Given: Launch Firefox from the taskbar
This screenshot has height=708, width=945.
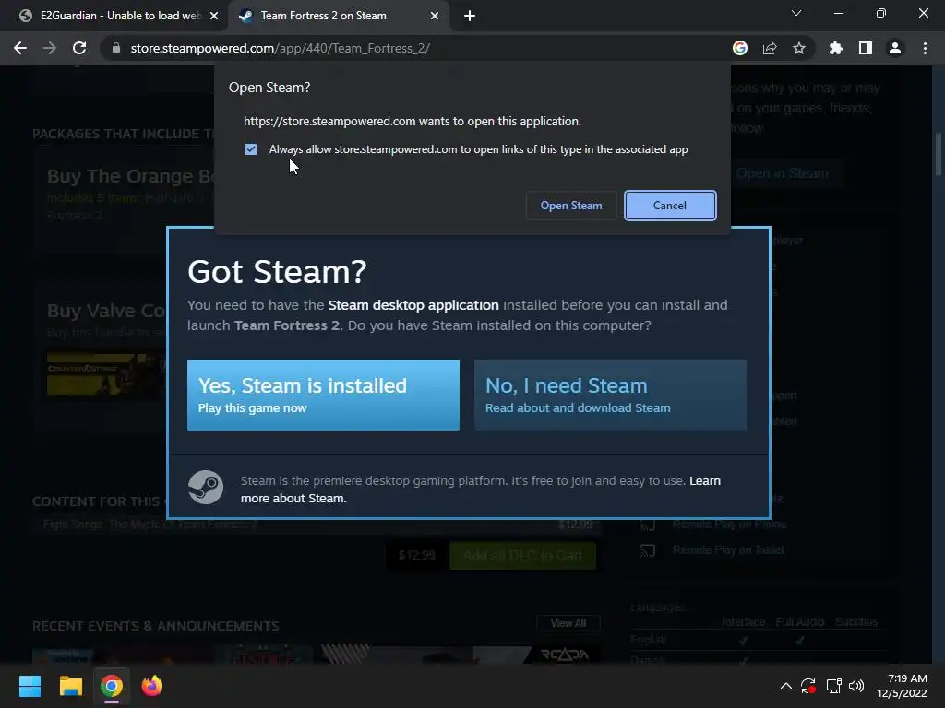Looking at the screenshot, I should [152, 686].
